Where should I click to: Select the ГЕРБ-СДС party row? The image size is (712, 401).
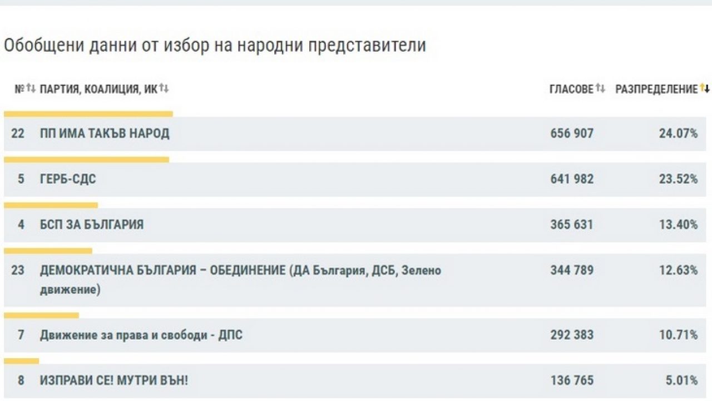point(68,179)
